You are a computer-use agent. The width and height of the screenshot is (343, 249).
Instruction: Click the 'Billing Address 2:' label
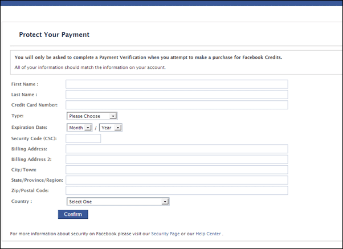click(x=31, y=160)
